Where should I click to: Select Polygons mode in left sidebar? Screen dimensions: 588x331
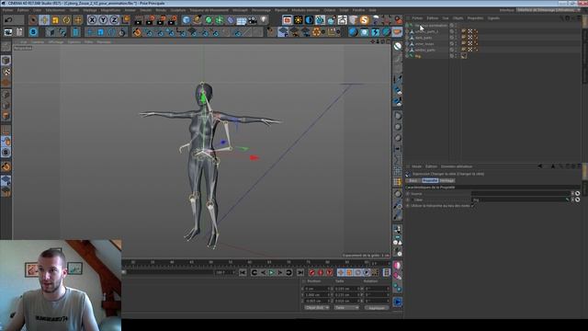coord(6,116)
